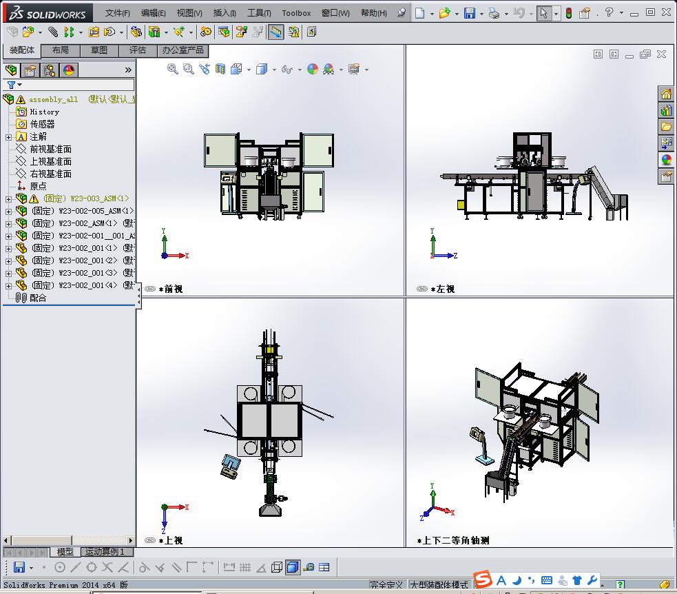Click the Edit Appearance color ball icon
This screenshot has height=594, width=677.
pos(313,69)
